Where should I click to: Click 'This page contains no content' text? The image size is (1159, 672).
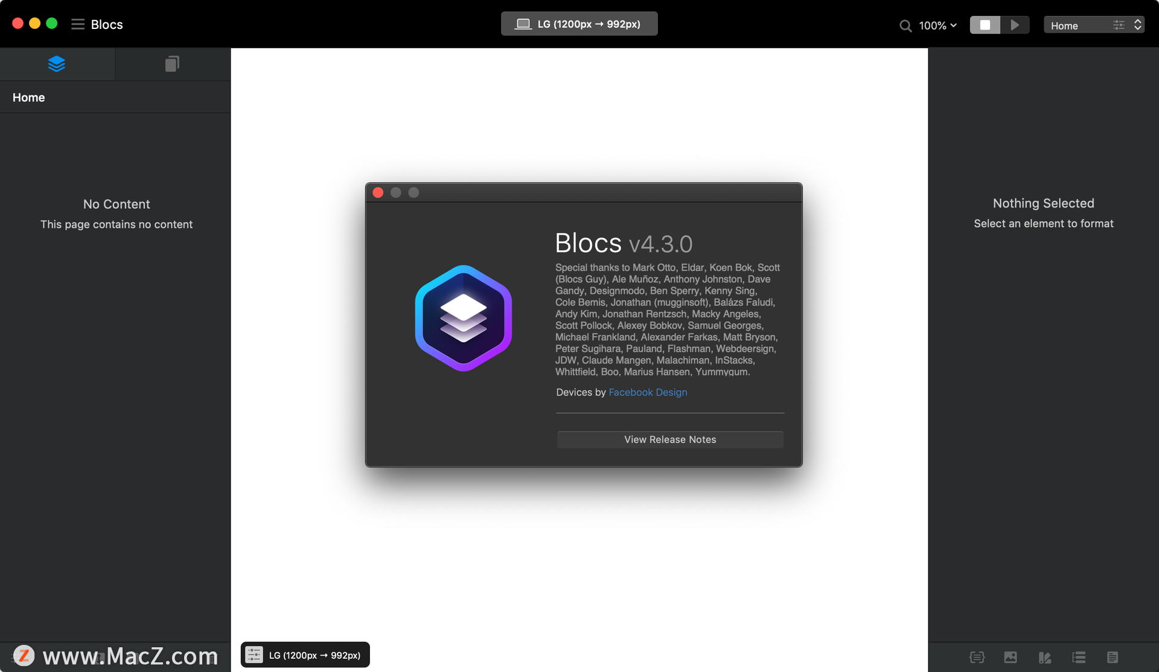click(x=117, y=224)
